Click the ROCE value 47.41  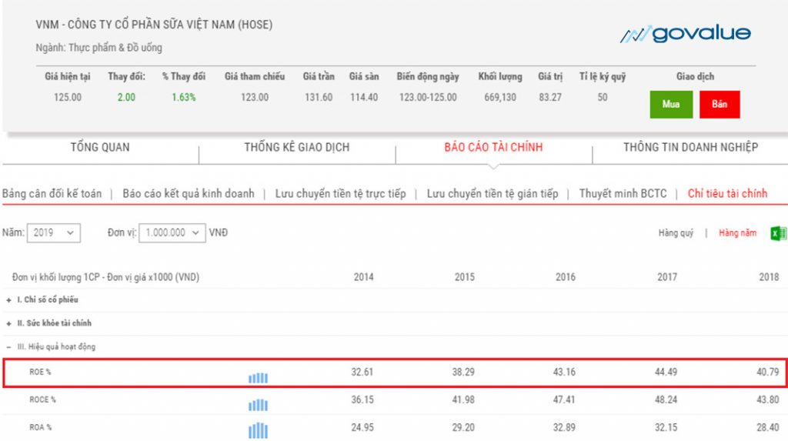[x=564, y=399]
